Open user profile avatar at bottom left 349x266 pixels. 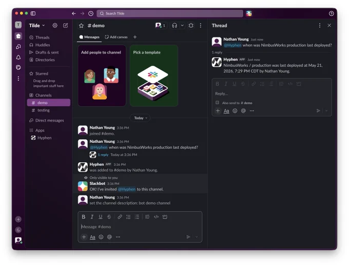pyautogui.click(x=18, y=240)
